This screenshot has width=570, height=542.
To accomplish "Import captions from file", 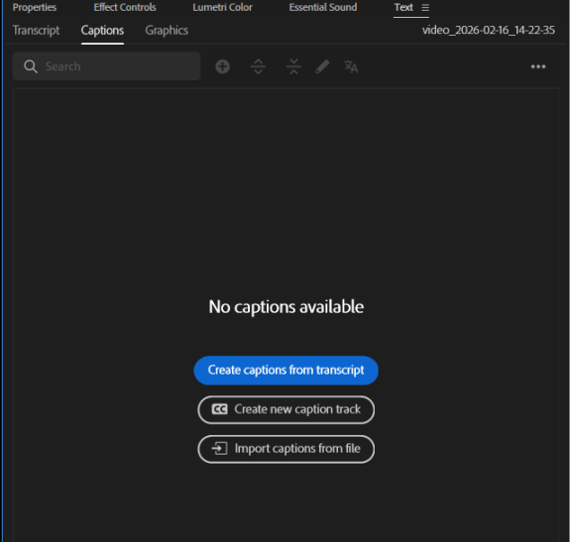I will coord(286,449).
